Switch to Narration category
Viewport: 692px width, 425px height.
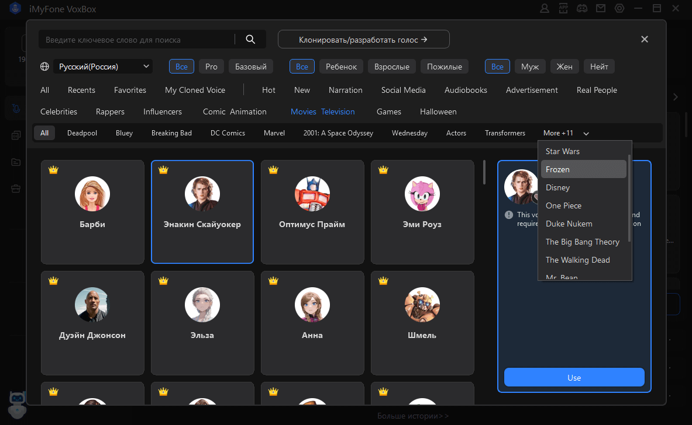[346, 90]
